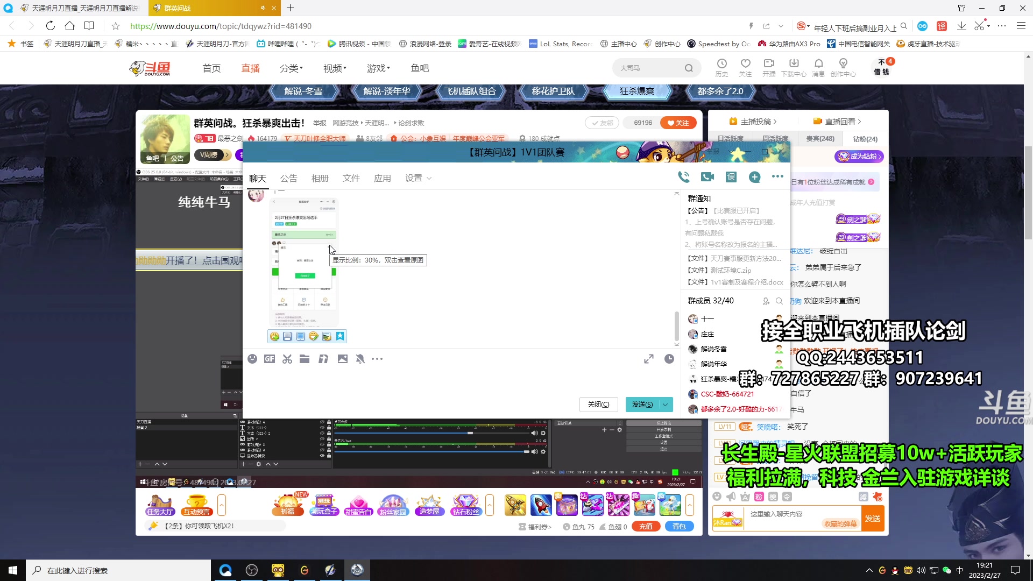Click the orange 发送 danmu button
Viewport: 1033px width, 581px height.
[x=873, y=519]
